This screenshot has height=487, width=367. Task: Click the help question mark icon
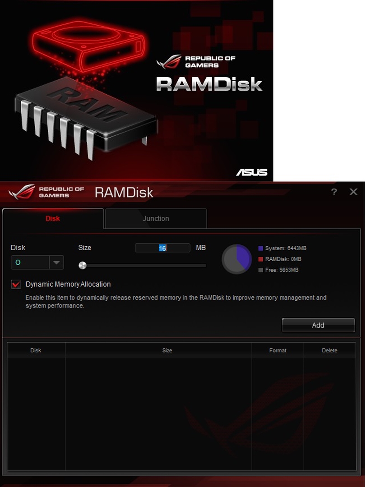click(334, 192)
